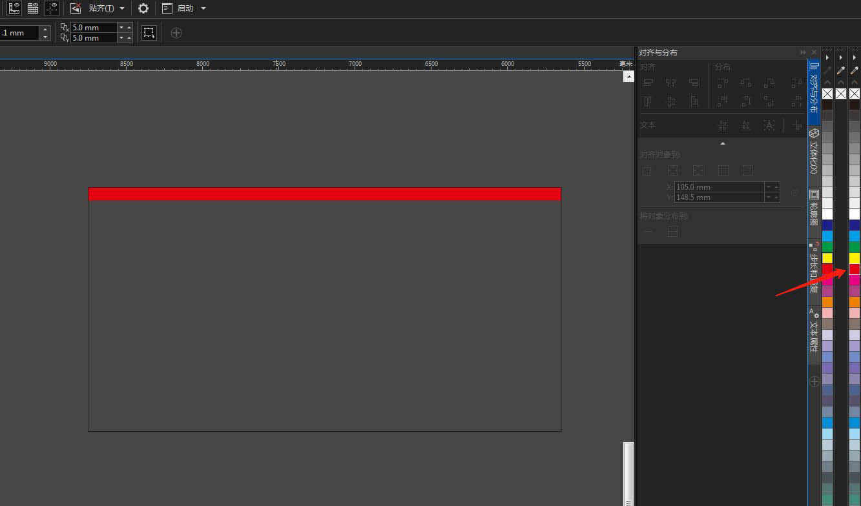Click the quick customize plus button
861x506 pixels.
pyautogui.click(x=176, y=33)
